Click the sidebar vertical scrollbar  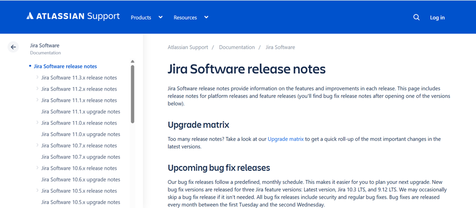coord(132,93)
